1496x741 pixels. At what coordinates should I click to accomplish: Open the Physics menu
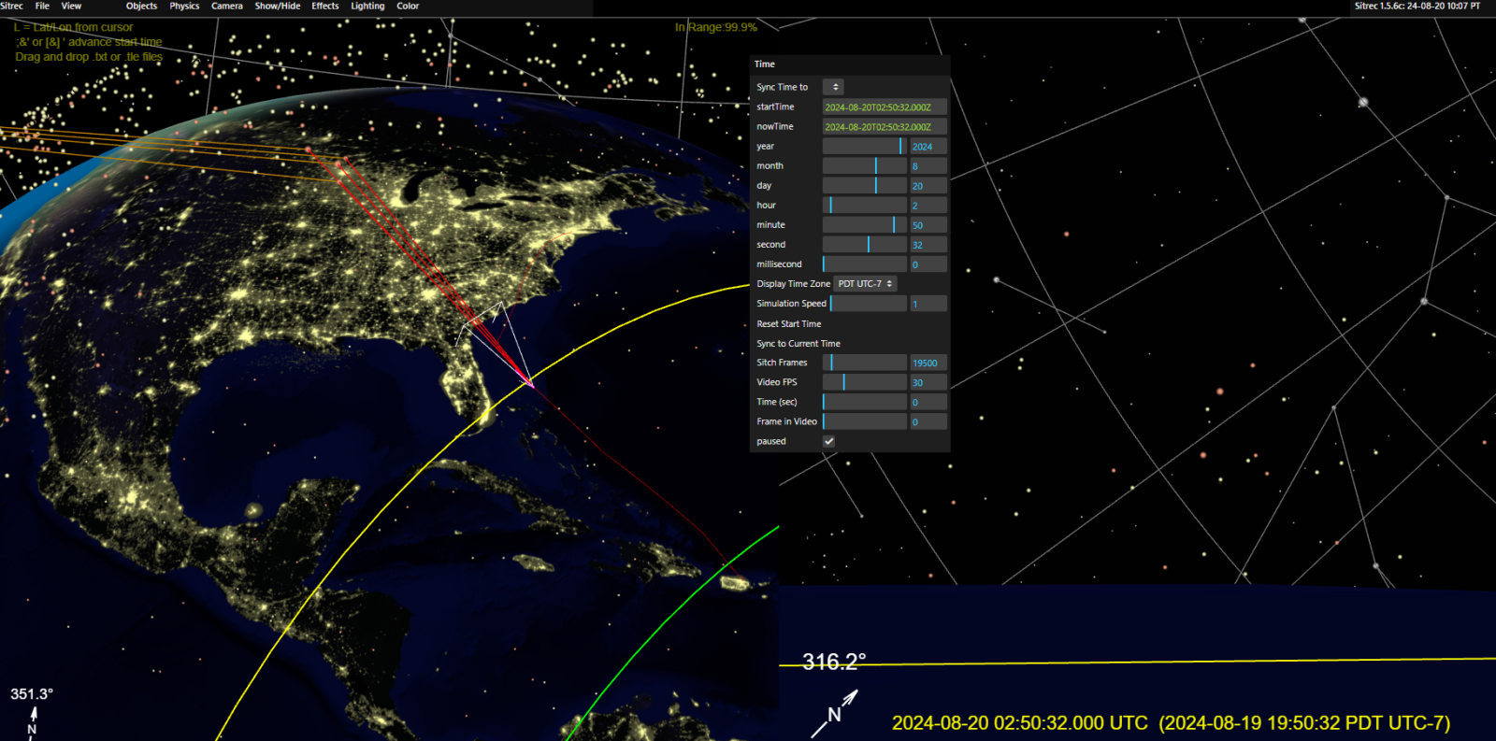[184, 7]
